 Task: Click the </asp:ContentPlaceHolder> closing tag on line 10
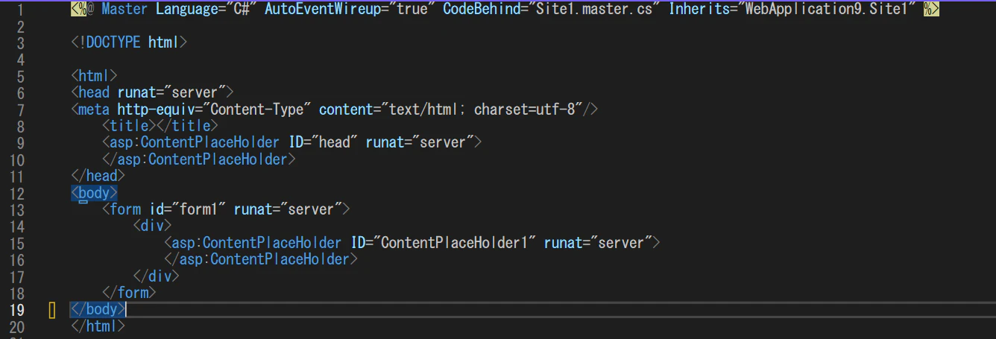pos(199,159)
